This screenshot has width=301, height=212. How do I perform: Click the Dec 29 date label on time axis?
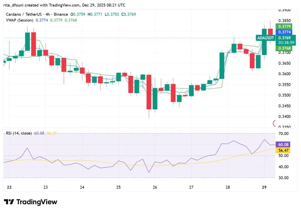pos(264,187)
